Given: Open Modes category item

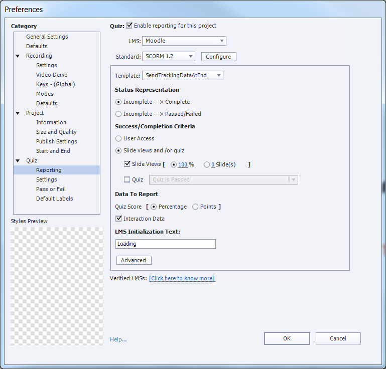Looking at the screenshot, I should 45,94.
